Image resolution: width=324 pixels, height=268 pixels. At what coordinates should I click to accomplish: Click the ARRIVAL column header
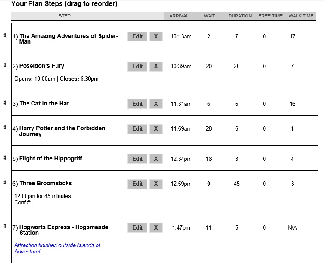(x=179, y=16)
